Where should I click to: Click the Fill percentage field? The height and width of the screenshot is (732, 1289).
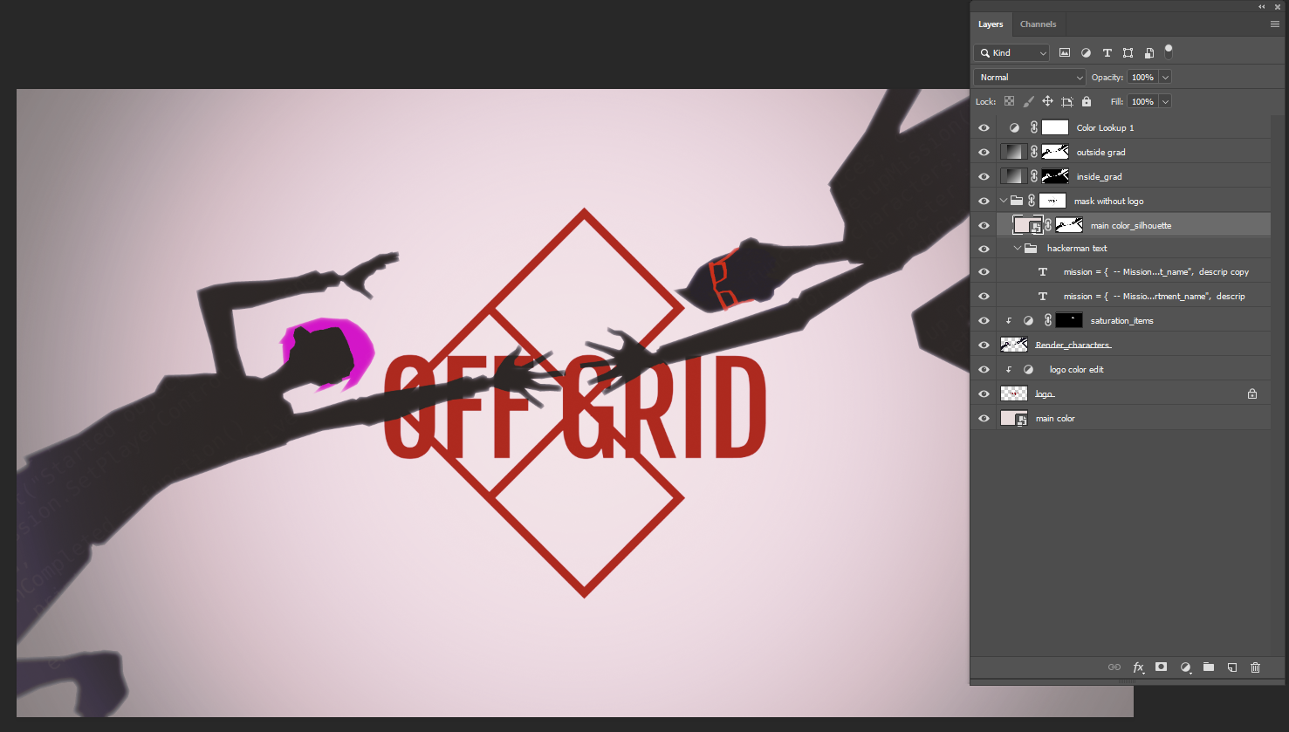(x=1143, y=101)
